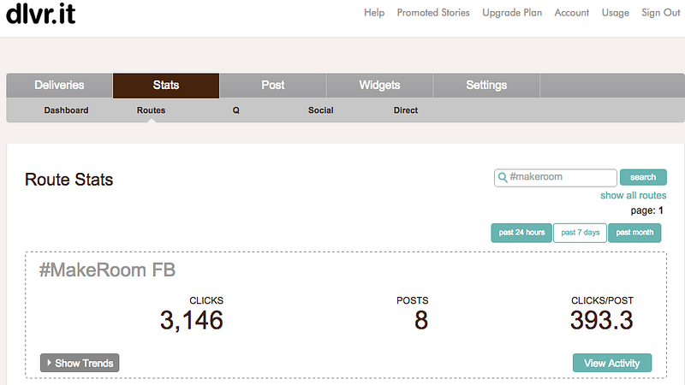Select the Direct sub-tab
This screenshot has height=385, width=685.
405,110
